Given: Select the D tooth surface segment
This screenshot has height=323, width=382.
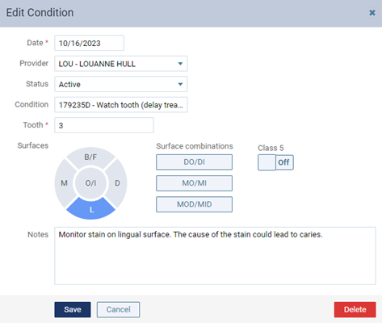Looking at the screenshot, I should click(117, 183).
